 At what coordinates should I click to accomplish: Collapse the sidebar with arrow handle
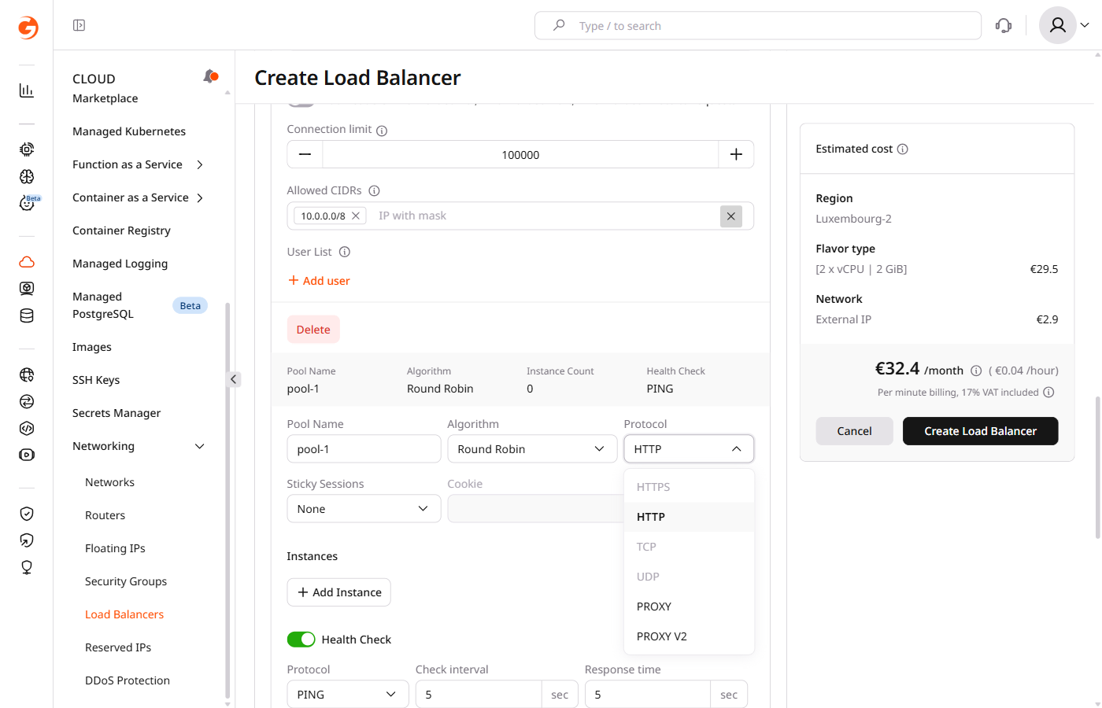coord(234,379)
